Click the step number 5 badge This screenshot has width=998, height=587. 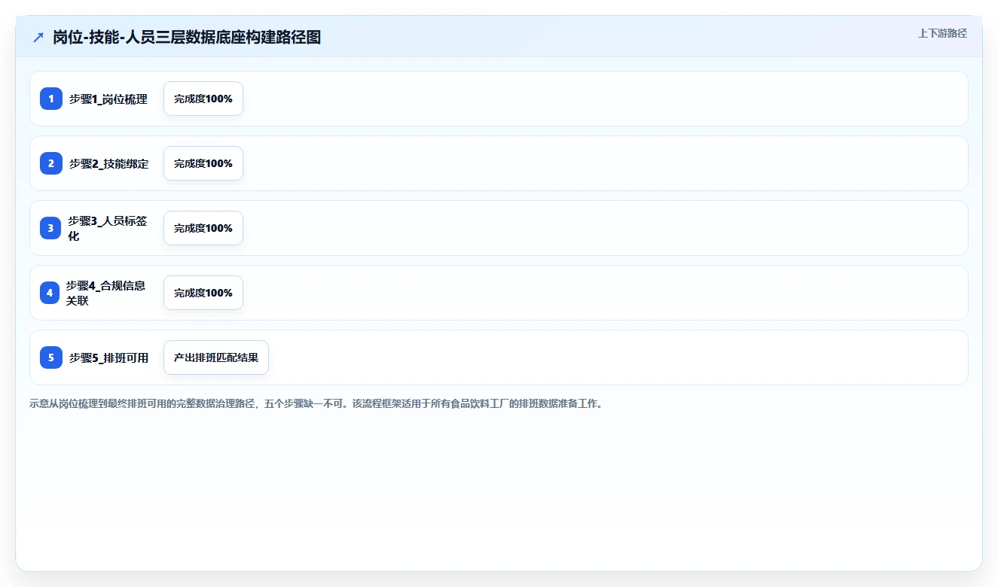click(51, 357)
